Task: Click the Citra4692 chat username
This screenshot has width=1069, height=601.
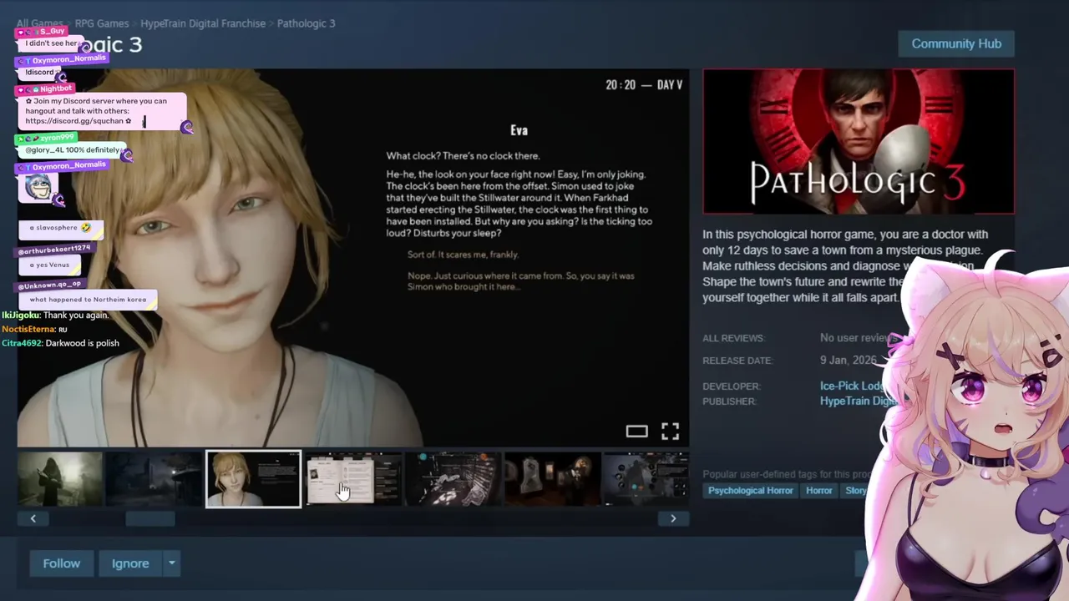Action: pyautogui.click(x=21, y=343)
